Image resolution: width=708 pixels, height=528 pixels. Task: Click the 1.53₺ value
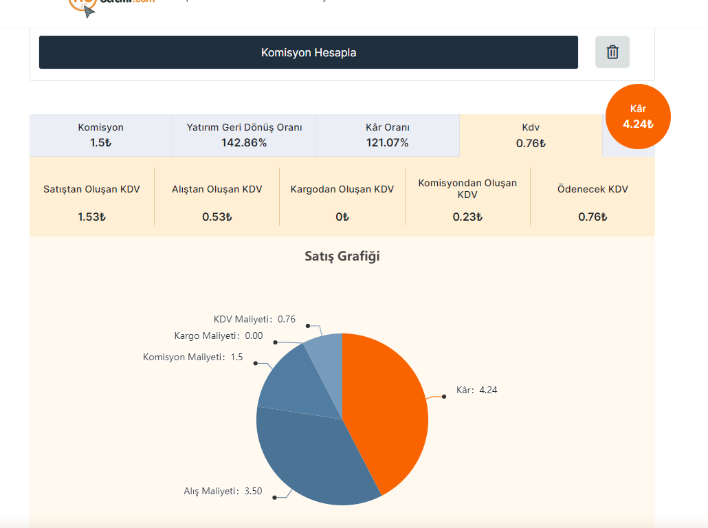point(91,217)
